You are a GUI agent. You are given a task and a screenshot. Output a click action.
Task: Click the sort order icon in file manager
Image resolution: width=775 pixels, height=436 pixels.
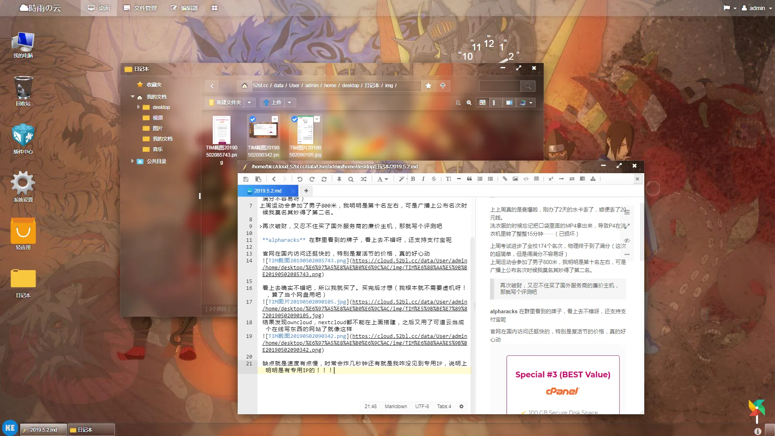coord(458,103)
